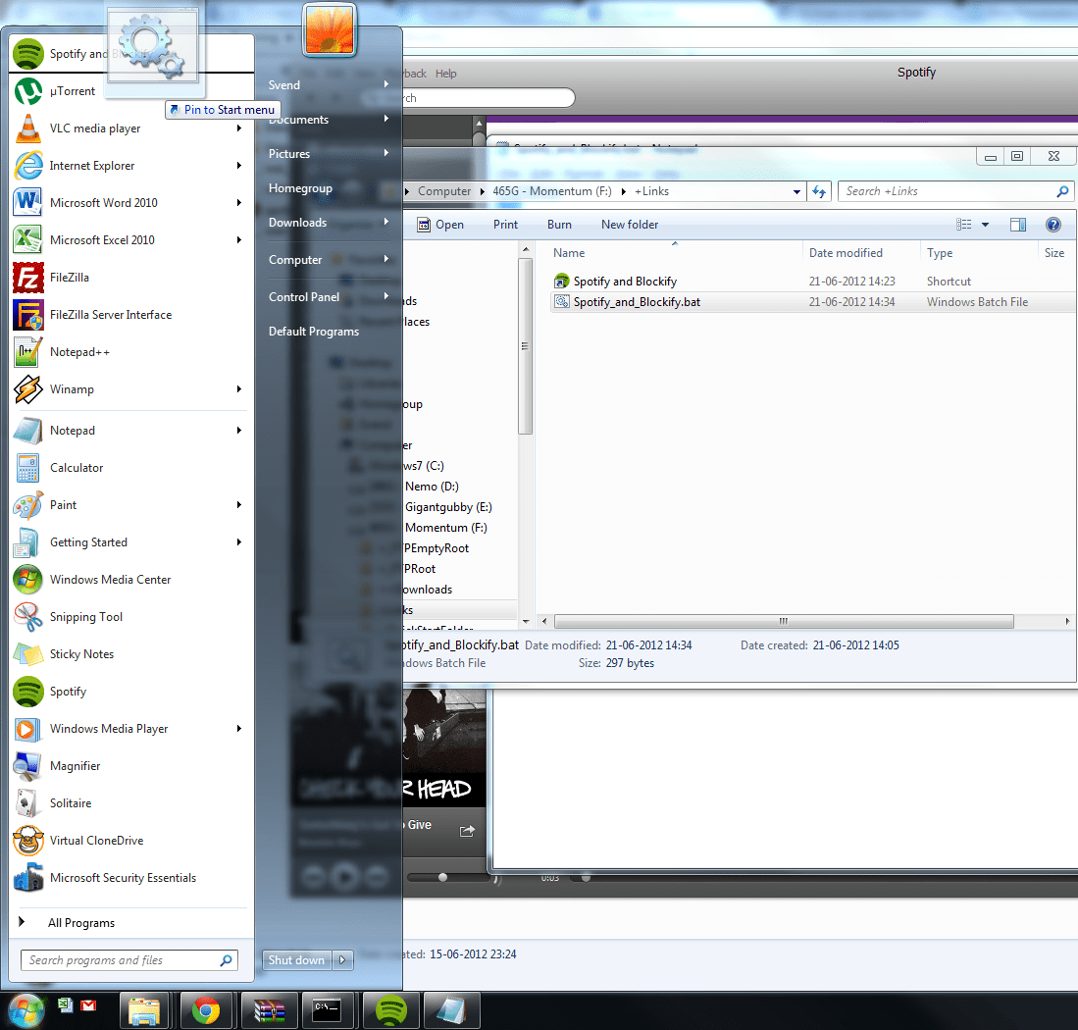The image size is (1078, 1030).
Task: Open Windows Explorer taskbar icon
Action: [x=144, y=1010]
